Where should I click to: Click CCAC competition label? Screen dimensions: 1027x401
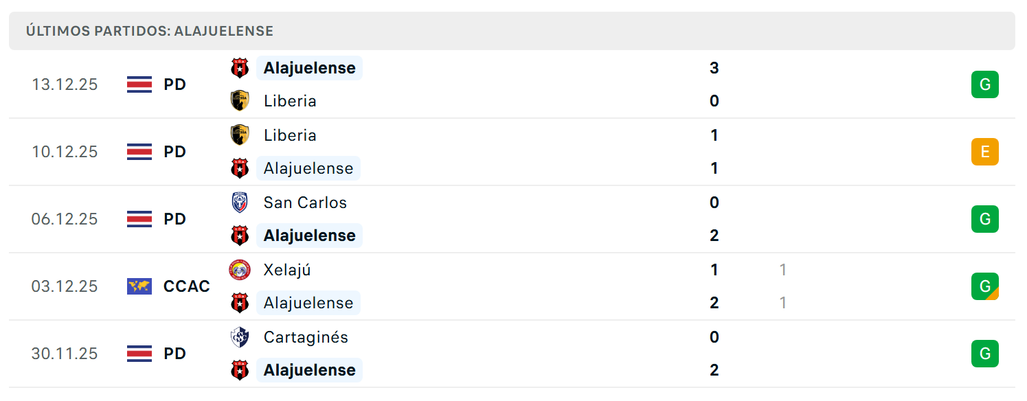(187, 286)
